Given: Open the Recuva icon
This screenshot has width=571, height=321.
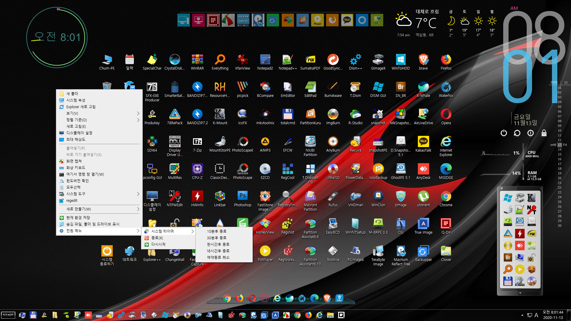Looking at the screenshot, I should pos(355,144).
